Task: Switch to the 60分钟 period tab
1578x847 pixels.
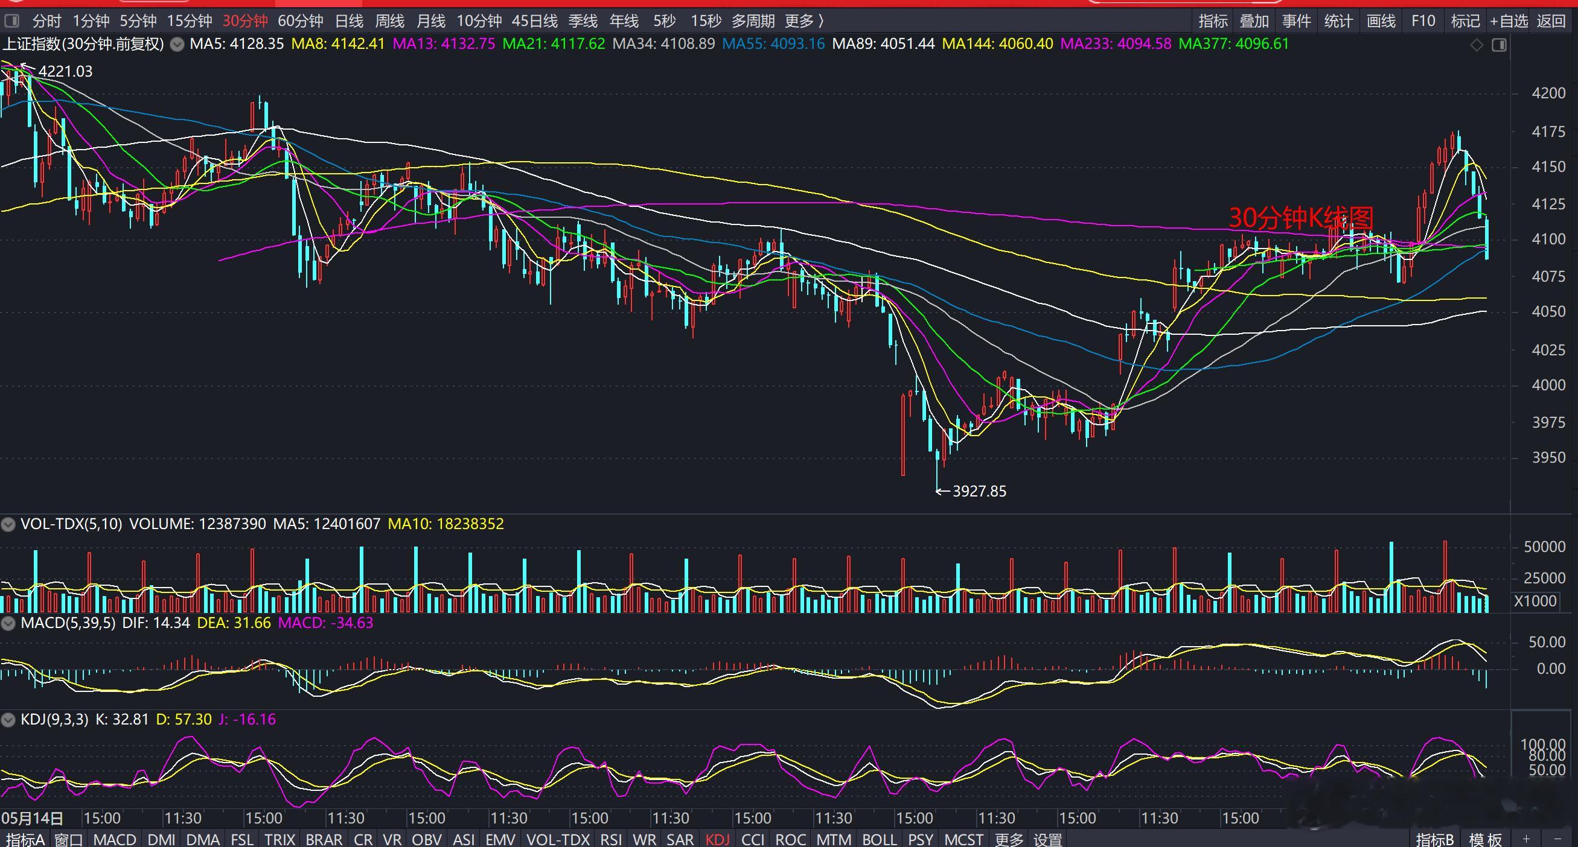Action: (x=300, y=21)
